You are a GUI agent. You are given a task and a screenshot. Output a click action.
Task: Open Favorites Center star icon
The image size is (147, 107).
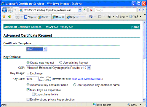point(4,16)
